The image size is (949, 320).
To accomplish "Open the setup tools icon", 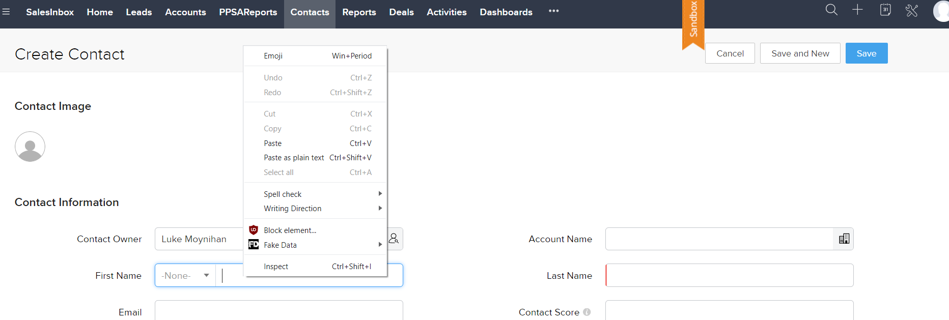I will coord(912,10).
